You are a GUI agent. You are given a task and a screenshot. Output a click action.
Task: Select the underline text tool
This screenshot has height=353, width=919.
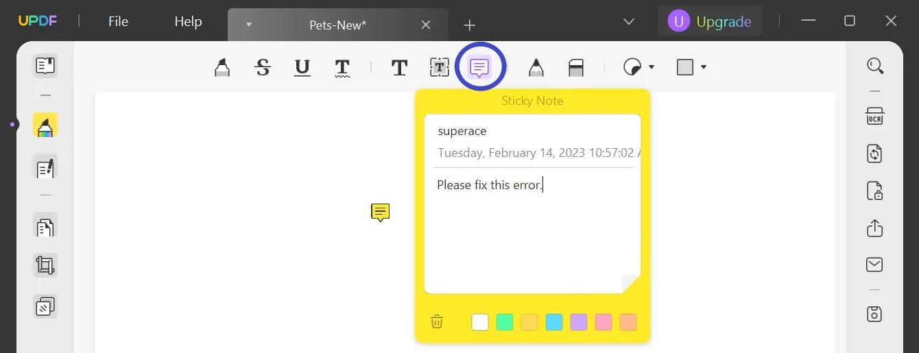coord(302,67)
